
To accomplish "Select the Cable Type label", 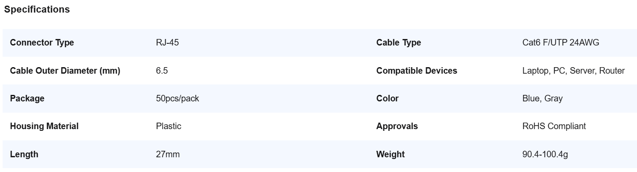I will click(399, 43).
